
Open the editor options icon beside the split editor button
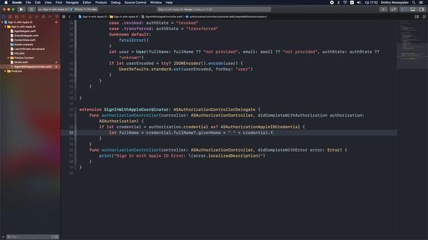pyautogui.click(x=417, y=17)
